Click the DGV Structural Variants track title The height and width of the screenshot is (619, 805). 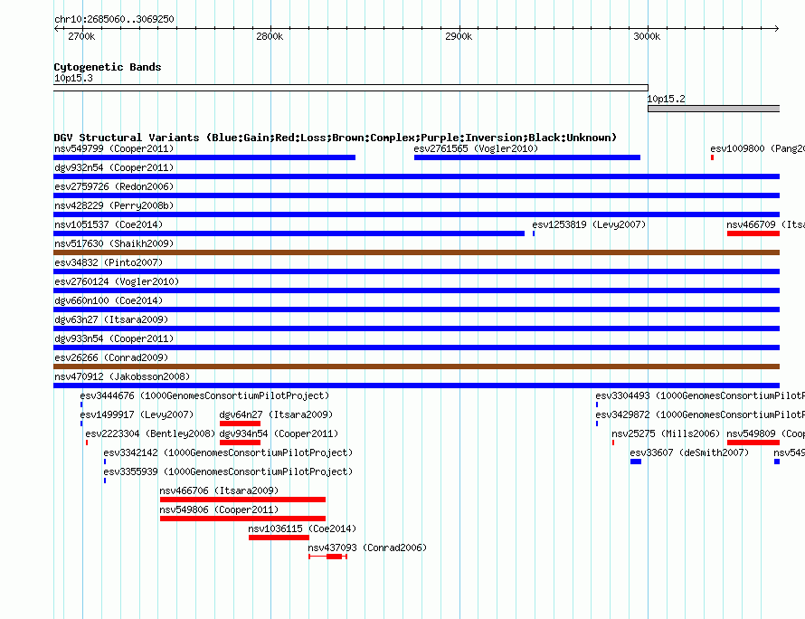(x=336, y=138)
